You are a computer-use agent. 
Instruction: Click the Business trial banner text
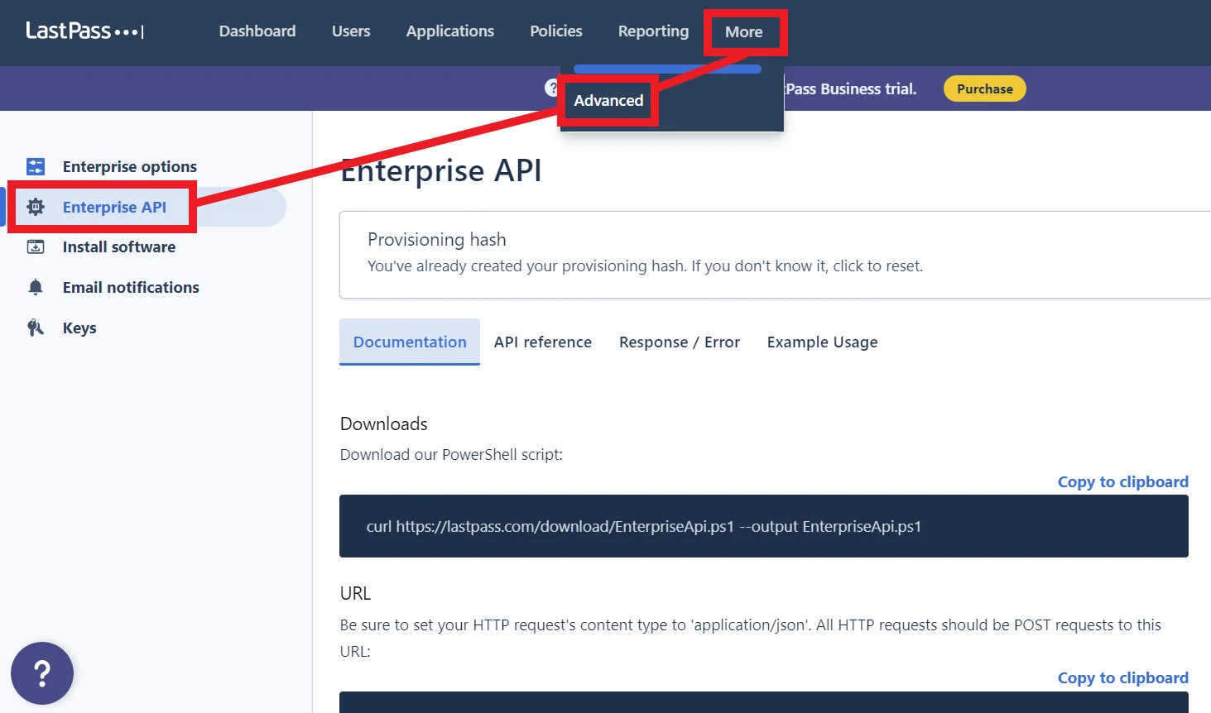point(850,89)
